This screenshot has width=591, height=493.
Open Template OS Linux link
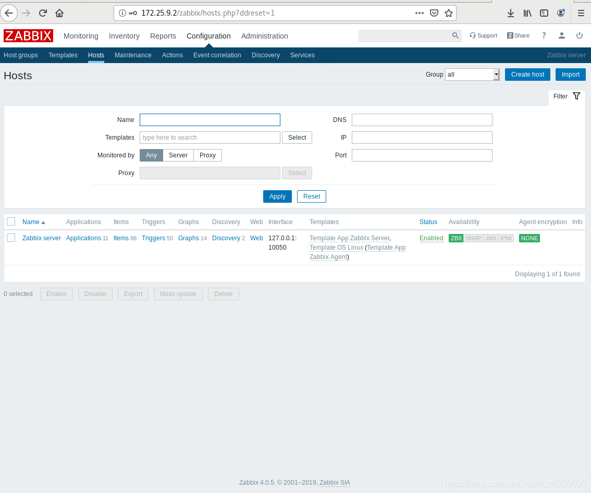[336, 248]
